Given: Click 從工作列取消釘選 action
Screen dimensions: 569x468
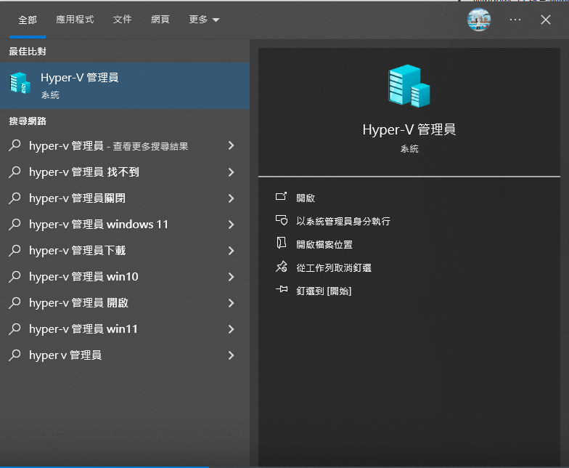Looking at the screenshot, I should pos(334,267).
